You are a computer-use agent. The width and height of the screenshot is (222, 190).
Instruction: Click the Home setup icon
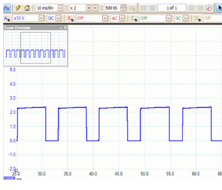click(x=27, y=8)
